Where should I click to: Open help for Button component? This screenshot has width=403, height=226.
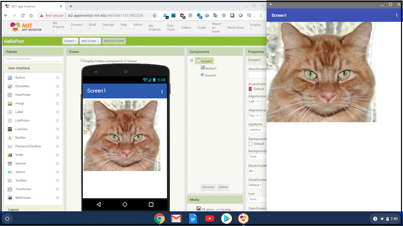click(x=57, y=78)
